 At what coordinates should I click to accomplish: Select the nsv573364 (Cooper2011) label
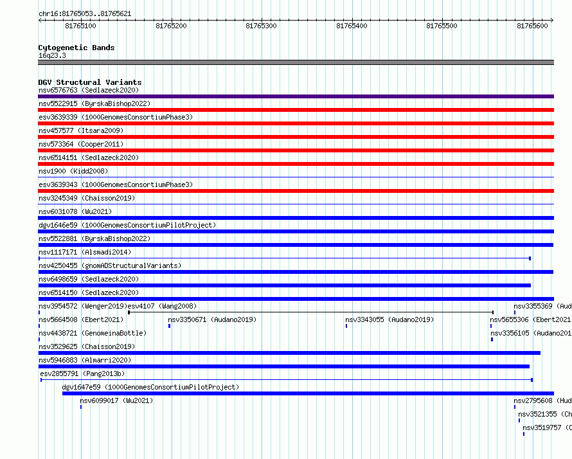click(x=81, y=144)
